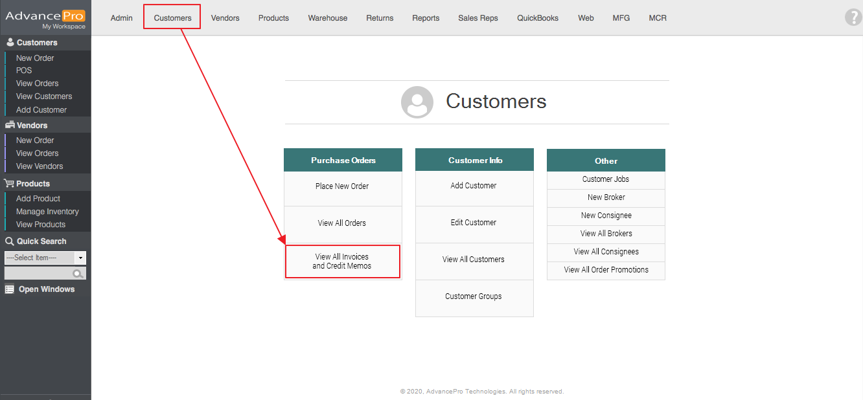This screenshot has width=863, height=400.
Task: Click the Quick Search magnifier button
Action: (x=78, y=274)
